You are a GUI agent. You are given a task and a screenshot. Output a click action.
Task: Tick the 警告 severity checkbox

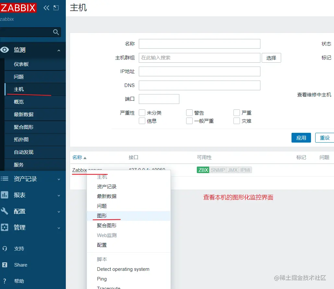pos(189,113)
